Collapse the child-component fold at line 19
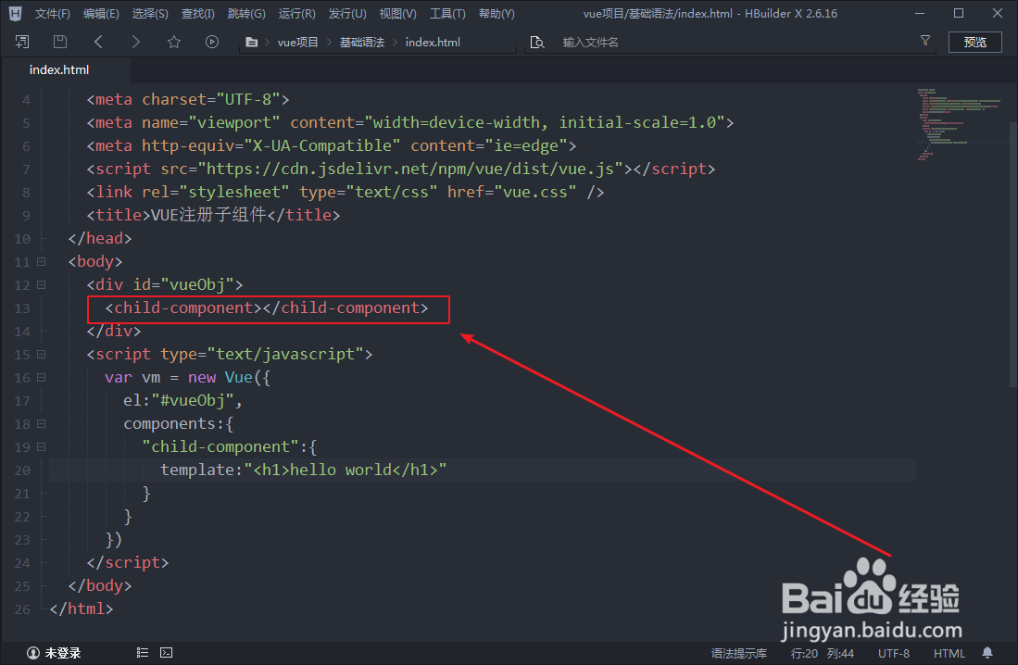This screenshot has width=1018, height=665. 41,446
